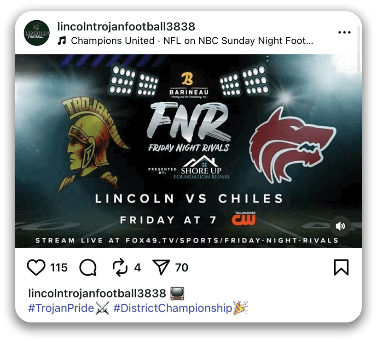377x342 pixels.
Task: Open the #DistrictChampionship hashtag
Action: (173, 308)
